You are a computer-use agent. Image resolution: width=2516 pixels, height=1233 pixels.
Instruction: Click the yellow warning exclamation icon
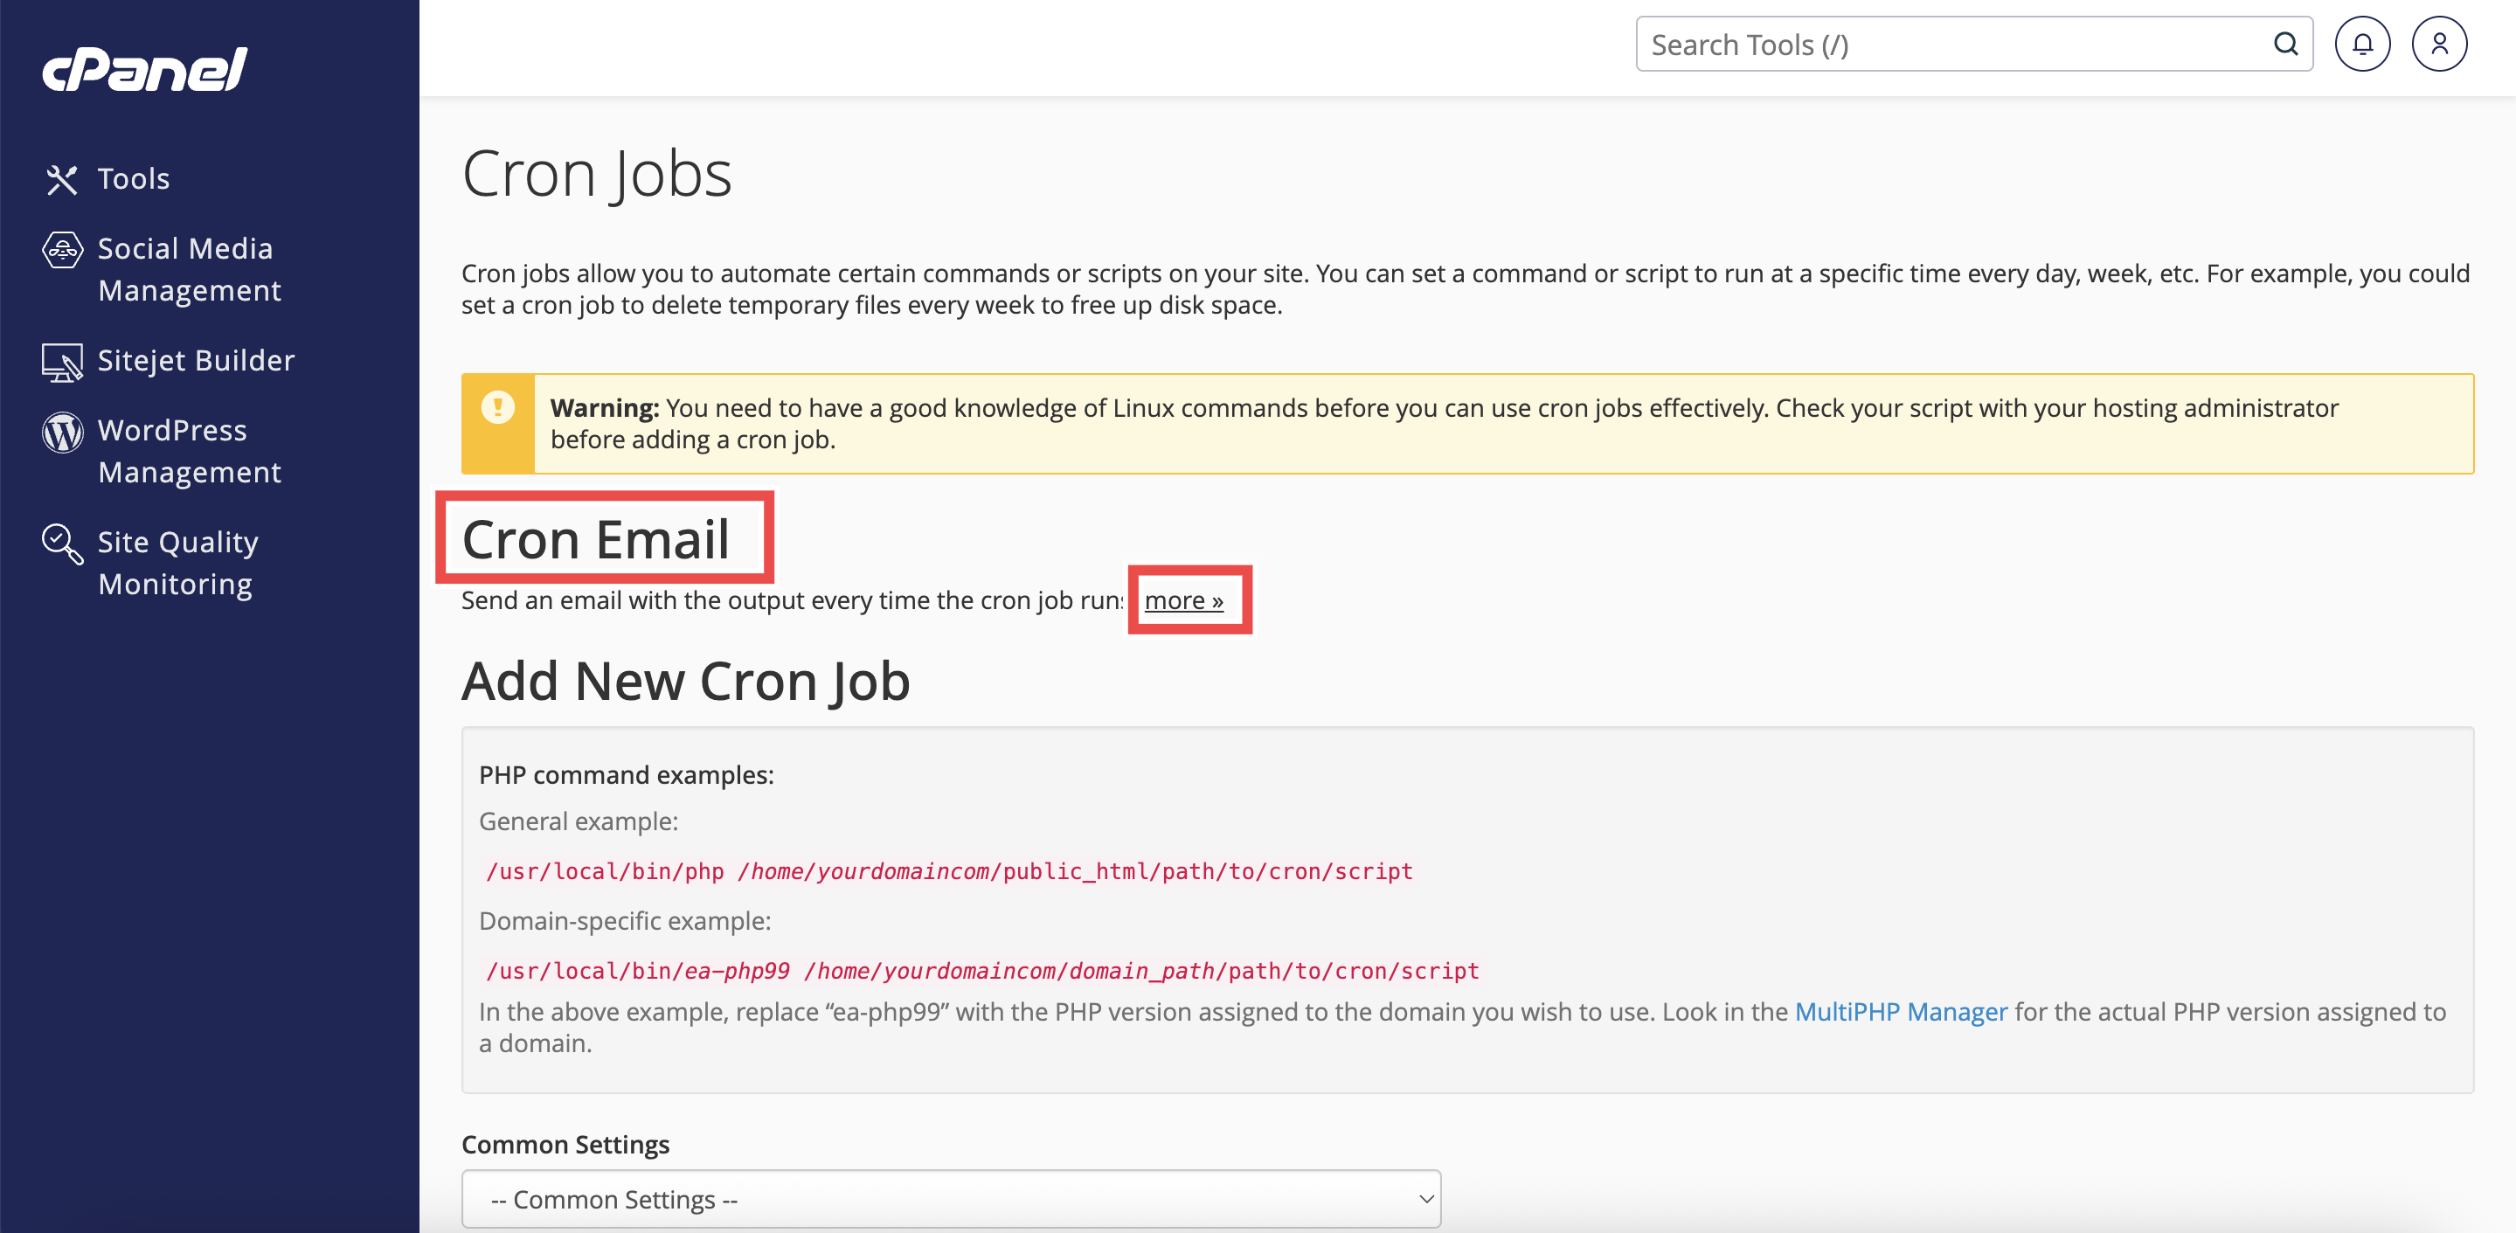[498, 406]
